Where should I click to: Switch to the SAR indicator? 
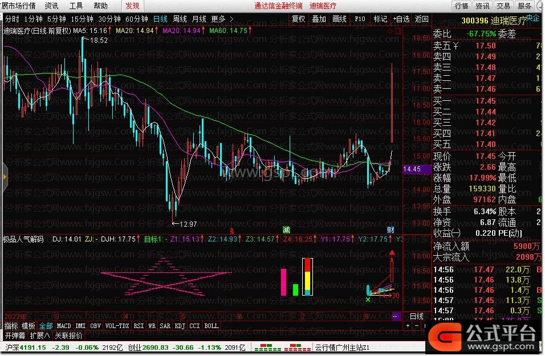(x=165, y=326)
